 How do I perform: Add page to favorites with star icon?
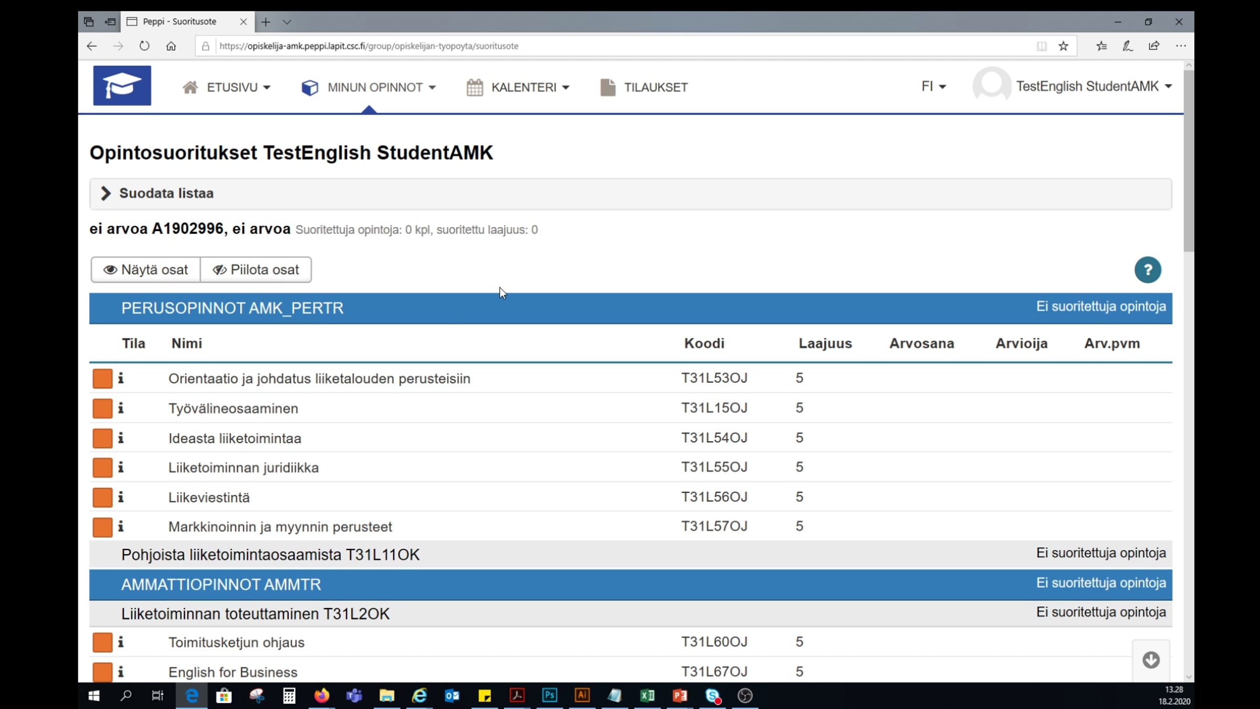point(1064,46)
